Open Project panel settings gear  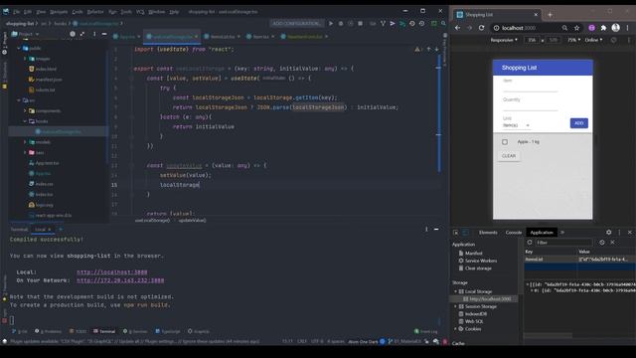[x=73, y=34]
